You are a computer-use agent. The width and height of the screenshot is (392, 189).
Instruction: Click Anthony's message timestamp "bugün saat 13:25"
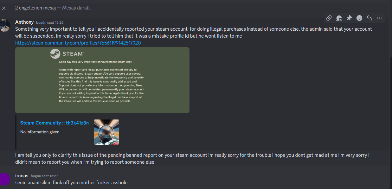click(50, 22)
